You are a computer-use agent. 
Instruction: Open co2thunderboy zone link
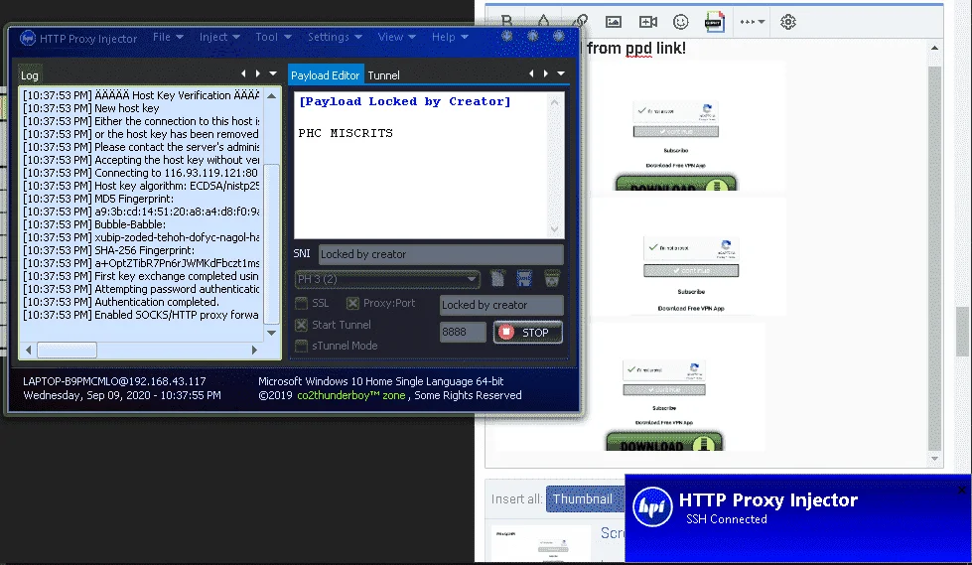(x=350, y=395)
